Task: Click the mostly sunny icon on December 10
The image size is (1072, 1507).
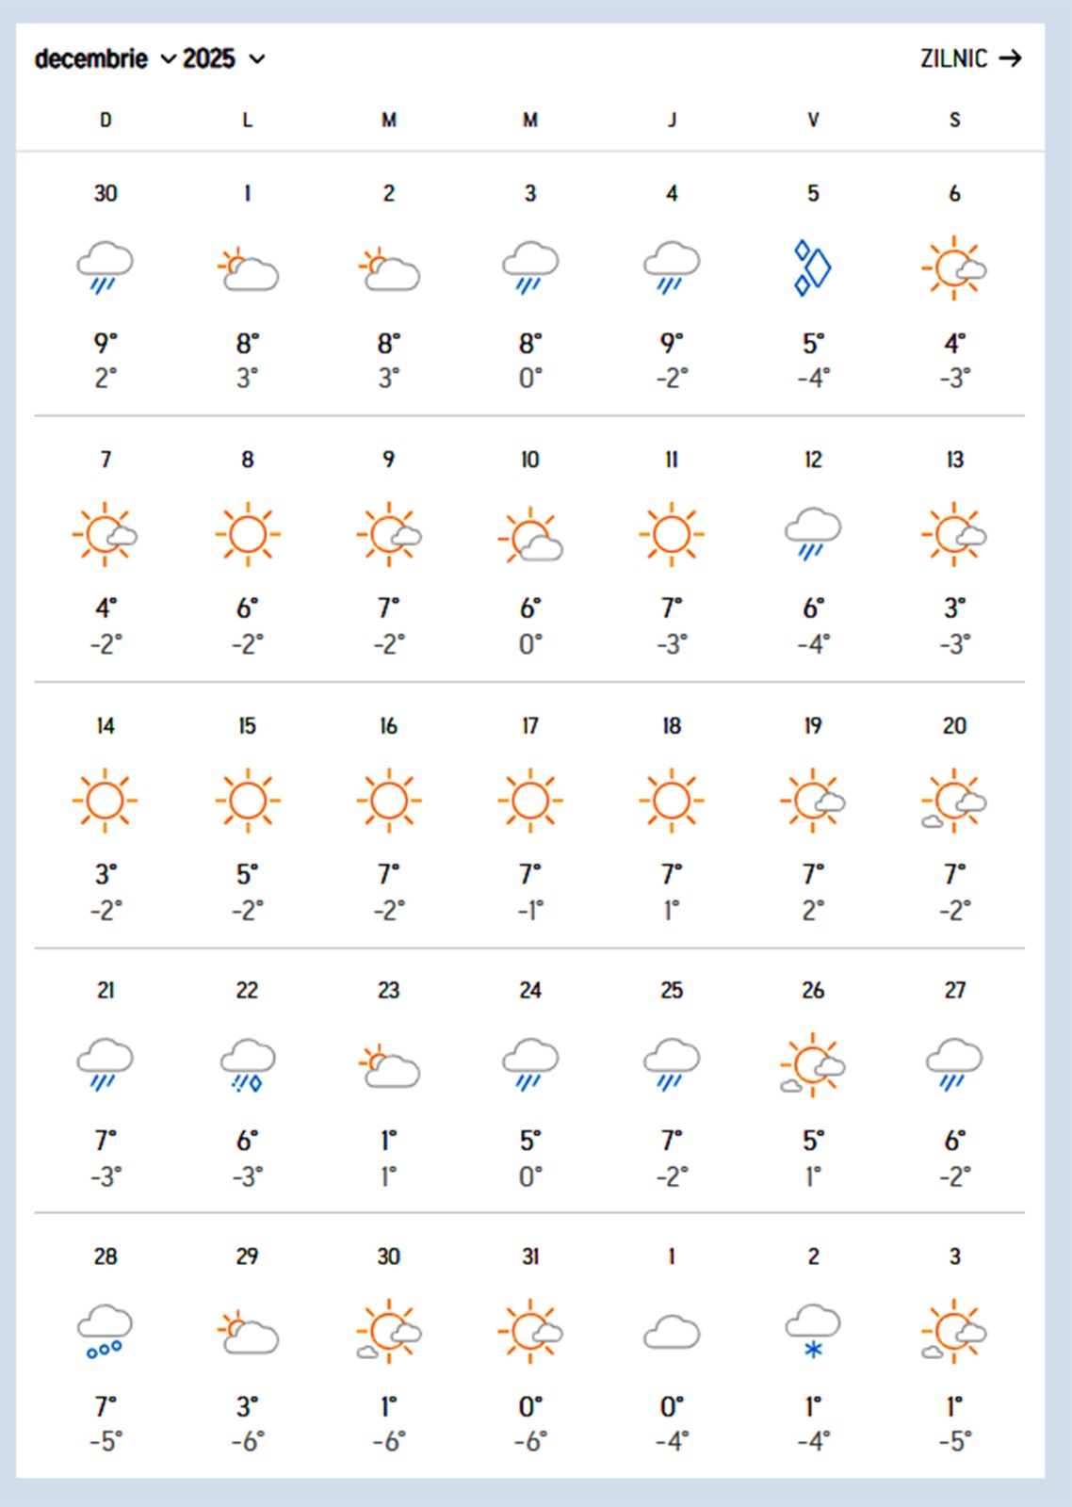Action: (529, 534)
